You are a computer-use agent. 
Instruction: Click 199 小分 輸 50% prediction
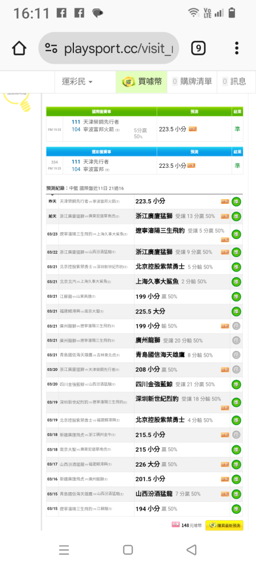tap(156, 326)
